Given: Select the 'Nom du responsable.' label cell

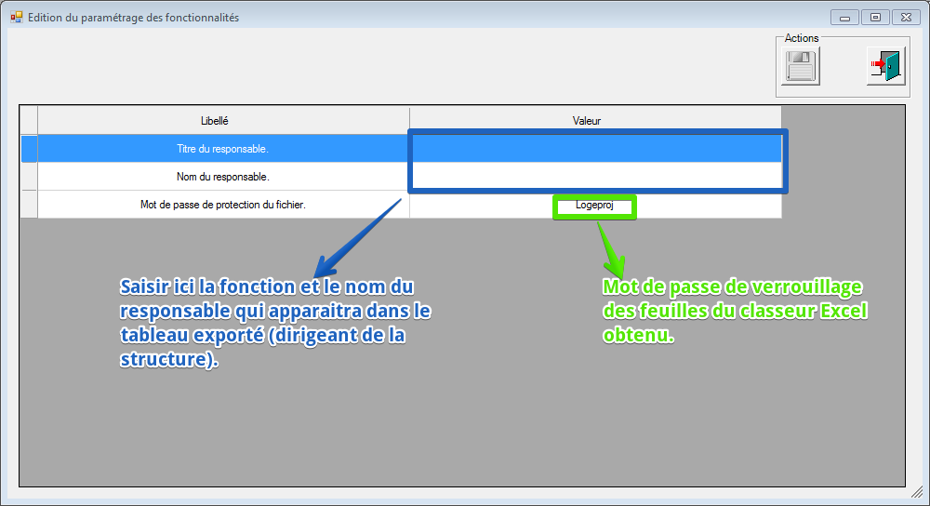Looking at the screenshot, I should click(x=223, y=177).
